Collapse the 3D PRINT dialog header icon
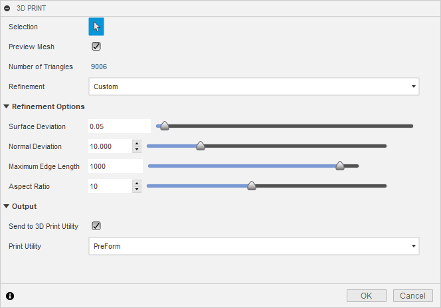The image size is (441, 308). 7,8
